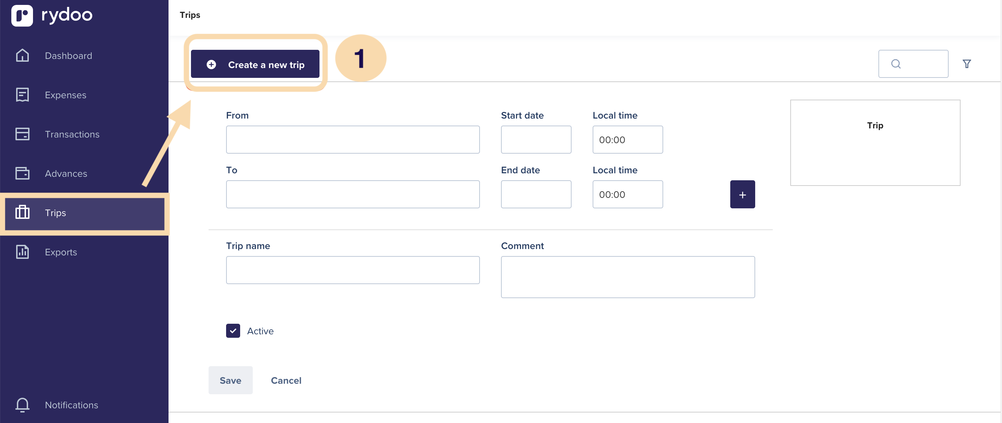1002x423 pixels.
Task: Open the End date picker field
Action: click(x=536, y=194)
